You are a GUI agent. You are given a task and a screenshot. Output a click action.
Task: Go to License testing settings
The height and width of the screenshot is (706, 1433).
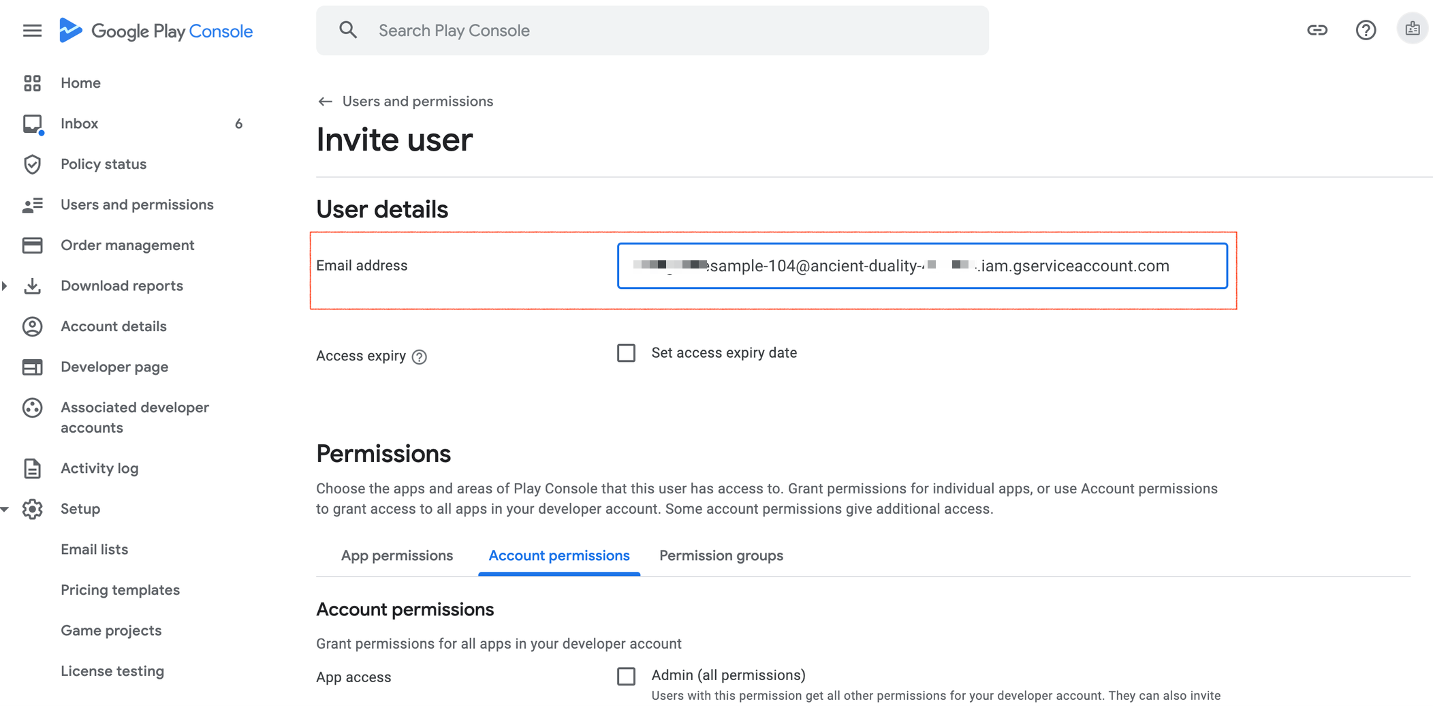pos(112,671)
